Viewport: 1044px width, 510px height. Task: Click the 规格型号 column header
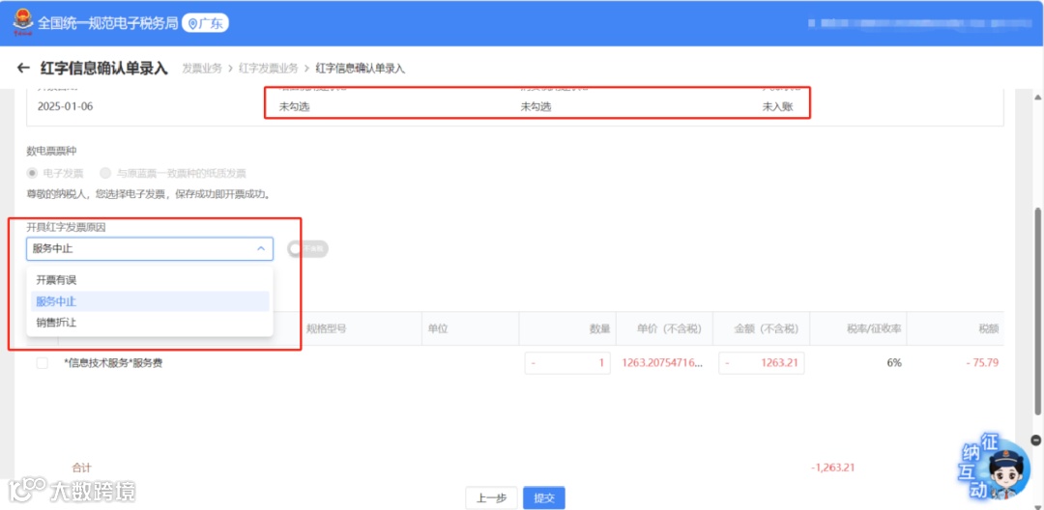click(x=327, y=328)
